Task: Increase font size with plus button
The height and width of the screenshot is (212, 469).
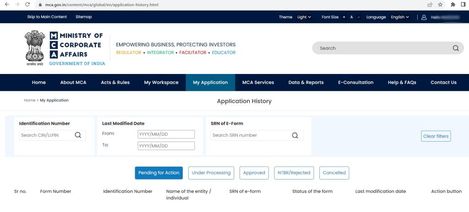Action: point(344,17)
